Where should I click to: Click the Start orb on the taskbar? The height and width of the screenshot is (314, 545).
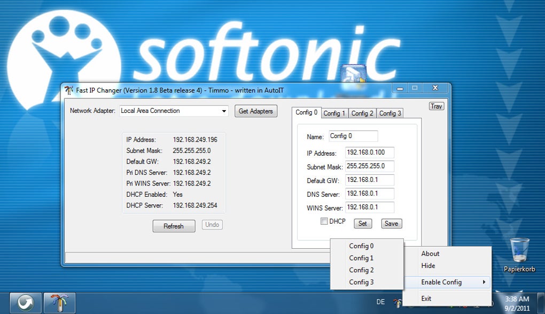pyautogui.click(x=25, y=303)
